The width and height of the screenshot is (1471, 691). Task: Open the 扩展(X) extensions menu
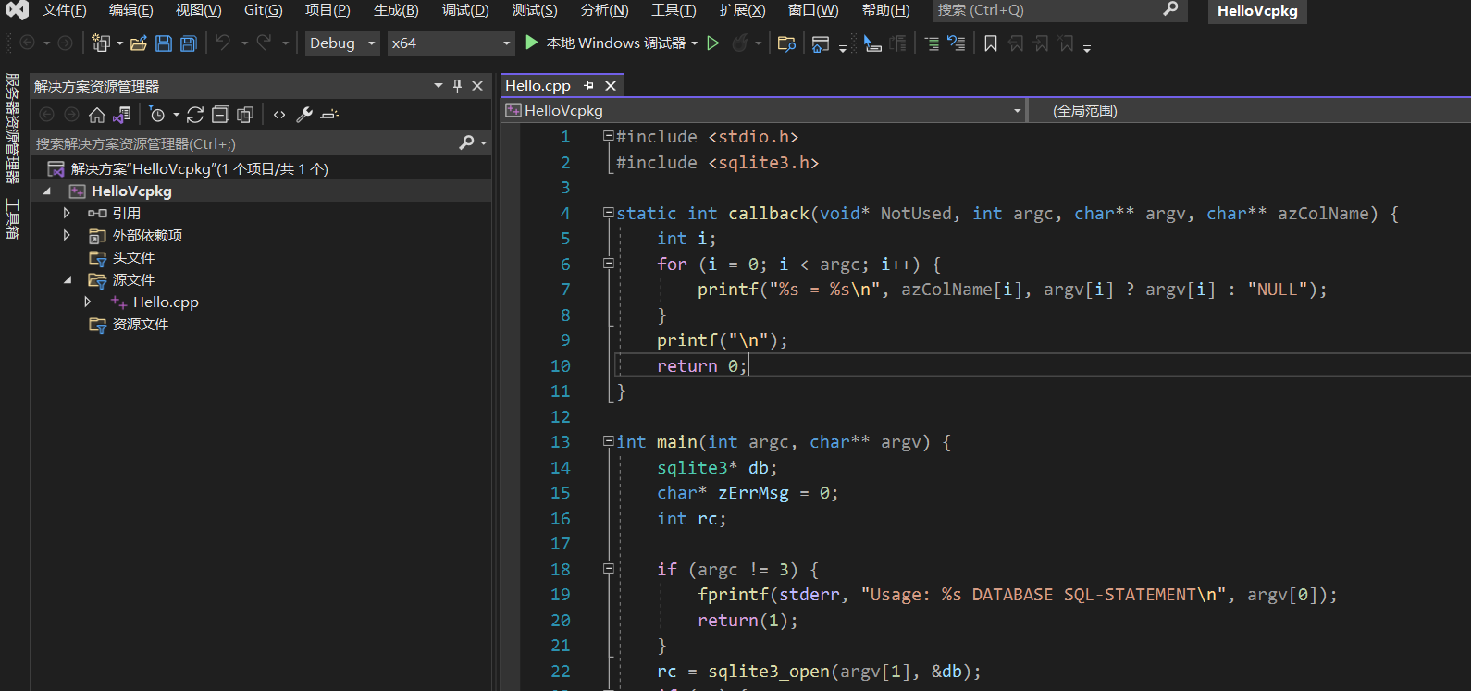click(x=742, y=10)
